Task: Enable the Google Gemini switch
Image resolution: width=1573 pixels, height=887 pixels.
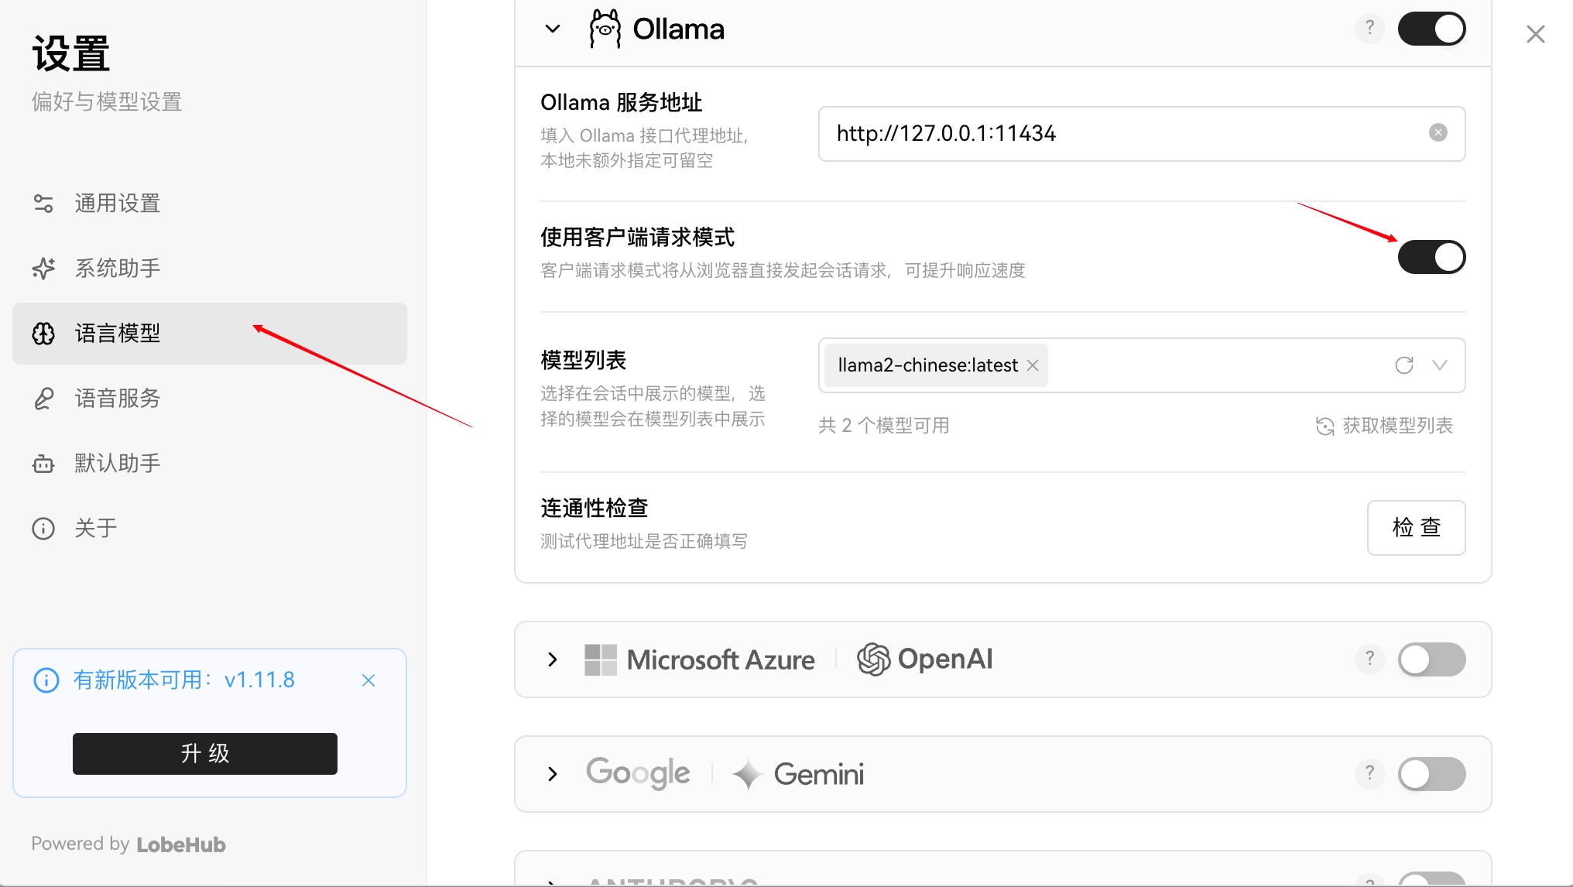Action: pos(1431,774)
